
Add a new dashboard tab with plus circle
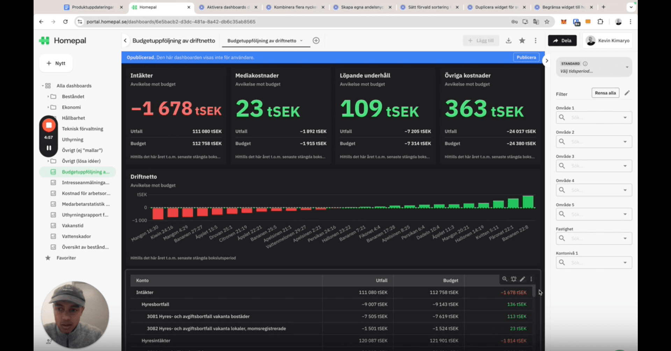316,41
